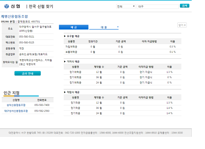205x149 pixels.
Task: Click the 거치식 예금 section heading
Action: [x=73, y=61]
